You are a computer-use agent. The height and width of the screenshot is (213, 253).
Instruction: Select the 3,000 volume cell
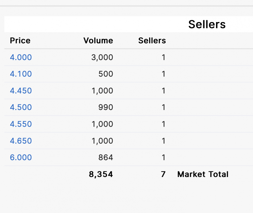pyautogui.click(x=102, y=57)
